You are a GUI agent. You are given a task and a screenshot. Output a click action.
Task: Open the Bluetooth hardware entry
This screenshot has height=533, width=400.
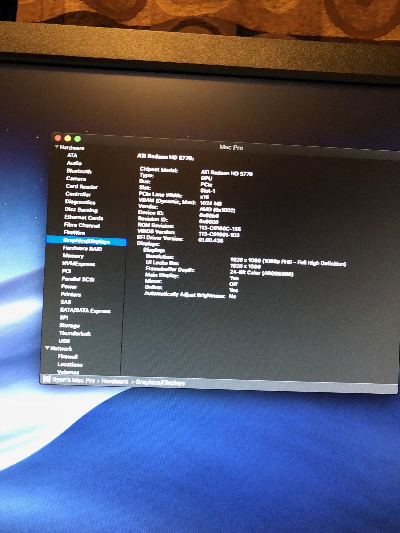pyautogui.click(x=79, y=171)
